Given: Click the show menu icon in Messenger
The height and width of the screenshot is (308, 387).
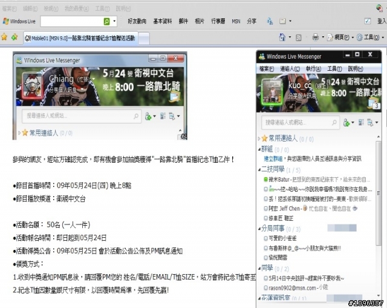Looking at the screenshot, I should pos(370,122).
